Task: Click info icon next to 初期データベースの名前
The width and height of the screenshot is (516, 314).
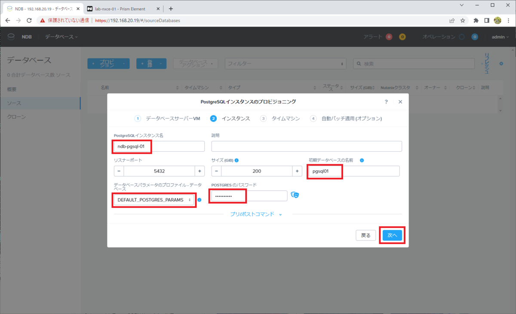Action: 362,160
